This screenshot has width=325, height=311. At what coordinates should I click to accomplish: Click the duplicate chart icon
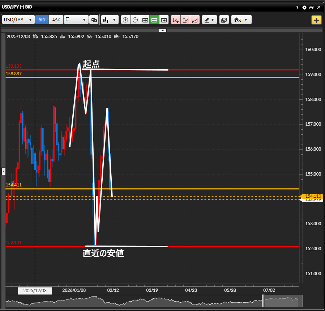pos(185,20)
